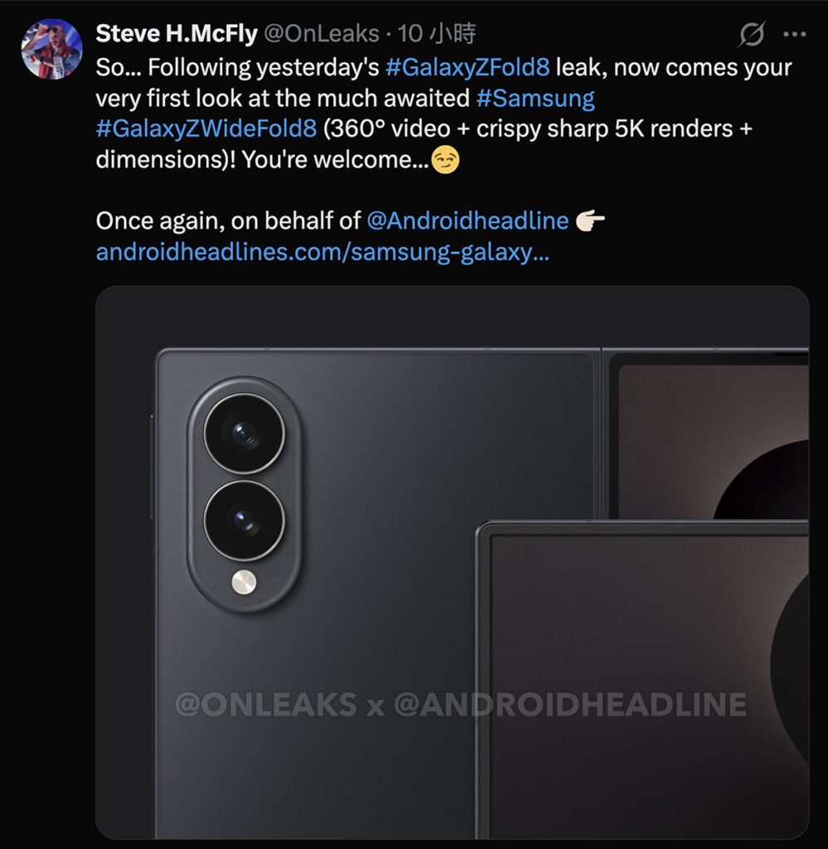
Task: Click the round LED flash in render
Action: pyautogui.click(x=244, y=582)
